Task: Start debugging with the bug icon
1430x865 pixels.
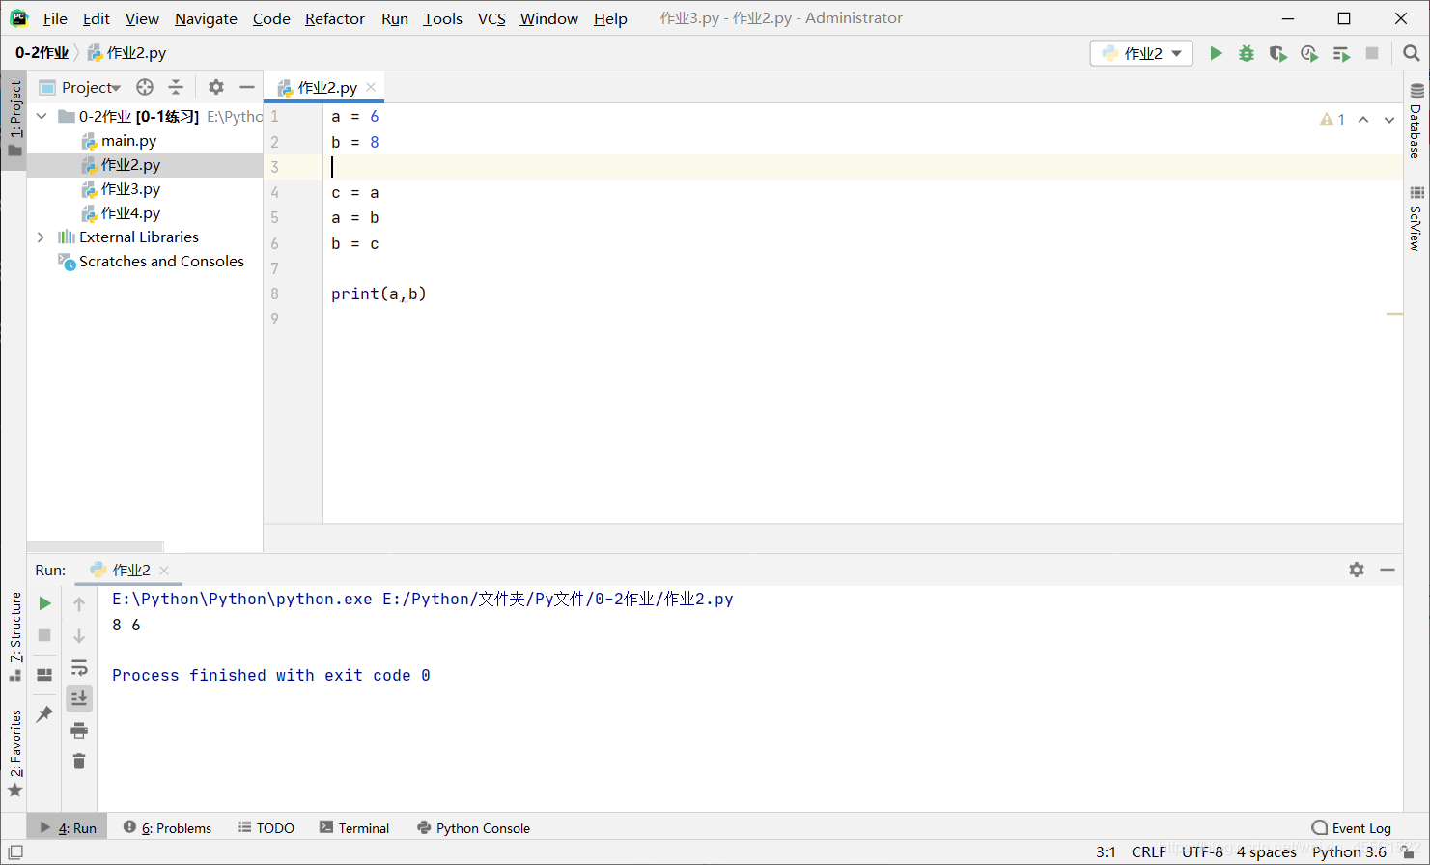Action: [1247, 53]
